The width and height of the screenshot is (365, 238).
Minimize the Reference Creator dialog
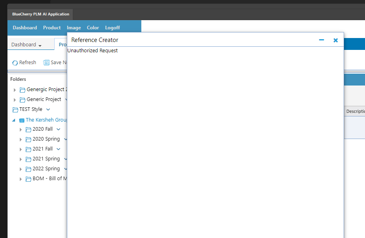pos(321,40)
